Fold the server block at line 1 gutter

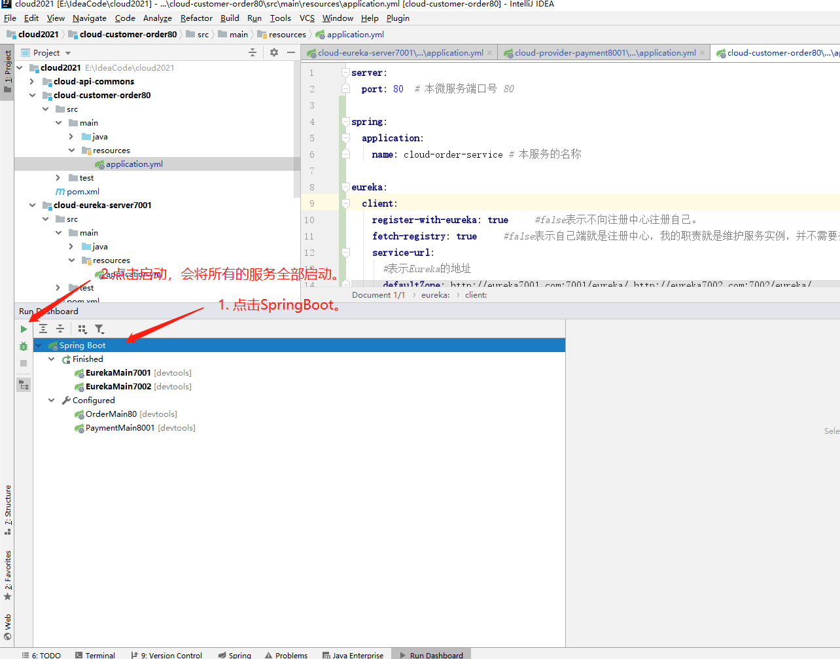point(345,73)
